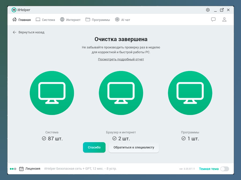
Task: Open the Посмотреть подробный отчет link
Action: pos(121,59)
